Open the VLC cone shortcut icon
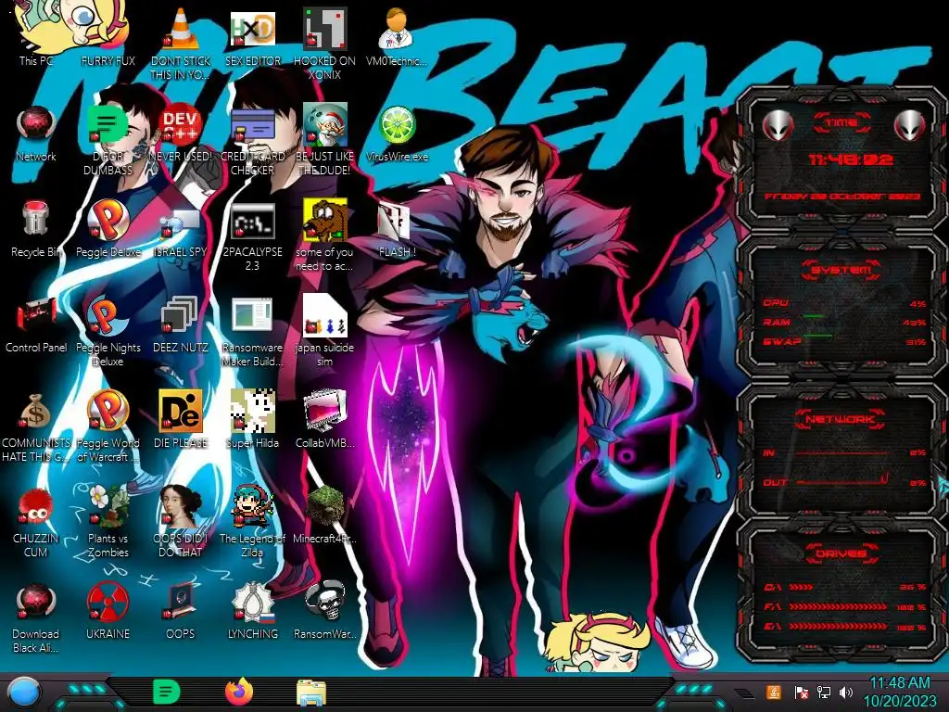The image size is (949, 712). tap(181, 29)
